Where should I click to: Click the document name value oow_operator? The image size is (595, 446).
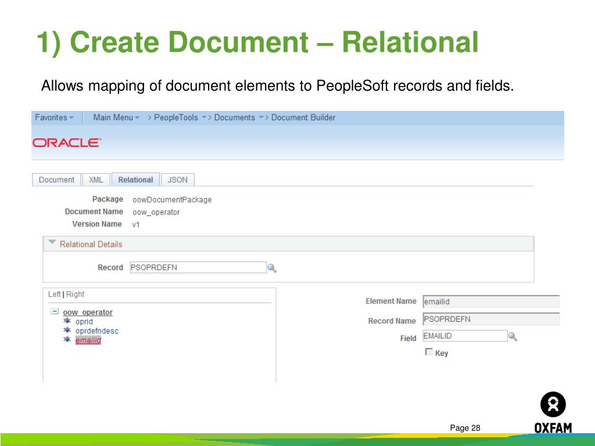(156, 213)
